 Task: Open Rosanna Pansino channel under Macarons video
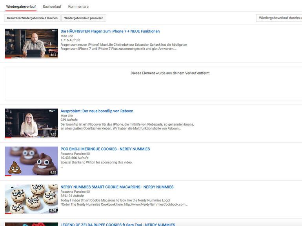click(x=73, y=192)
